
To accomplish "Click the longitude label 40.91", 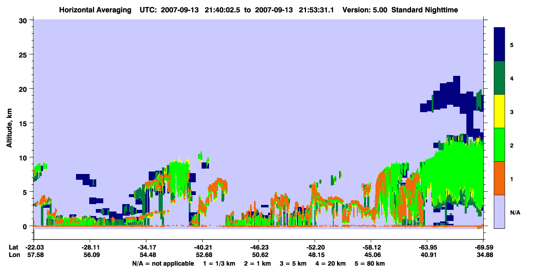I will click(x=428, y=255).
